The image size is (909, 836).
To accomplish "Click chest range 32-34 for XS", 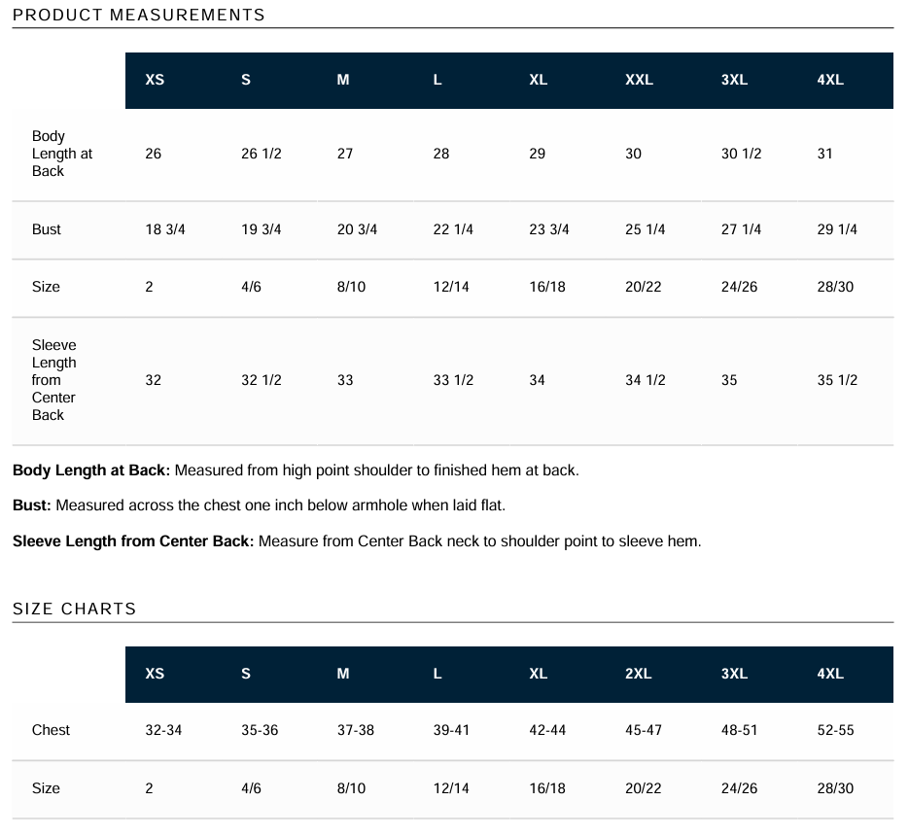I will (x=163, y=730).
